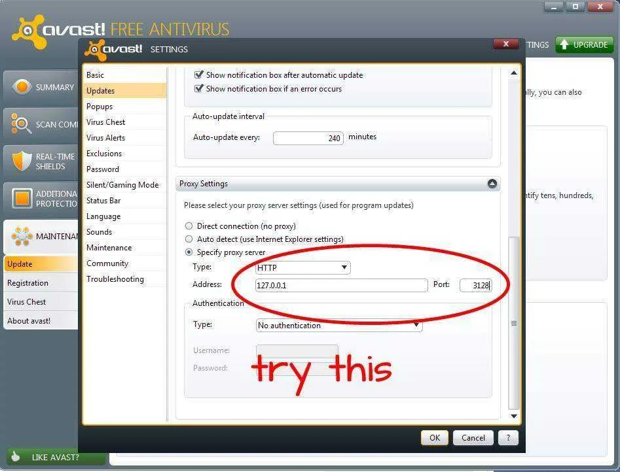
Task: Click the Auto-update every minutes field
Action: click(x=308, y=138)
